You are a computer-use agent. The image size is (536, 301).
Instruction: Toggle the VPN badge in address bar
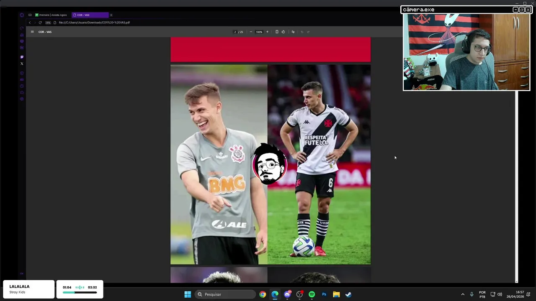(48, 23)
